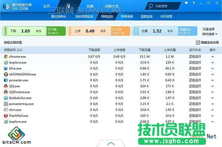The height and width of the screenshot is (147, 222).
Task: Click the orange upload arrows icon
Action: pyautogui.click(x=70, y=31)
